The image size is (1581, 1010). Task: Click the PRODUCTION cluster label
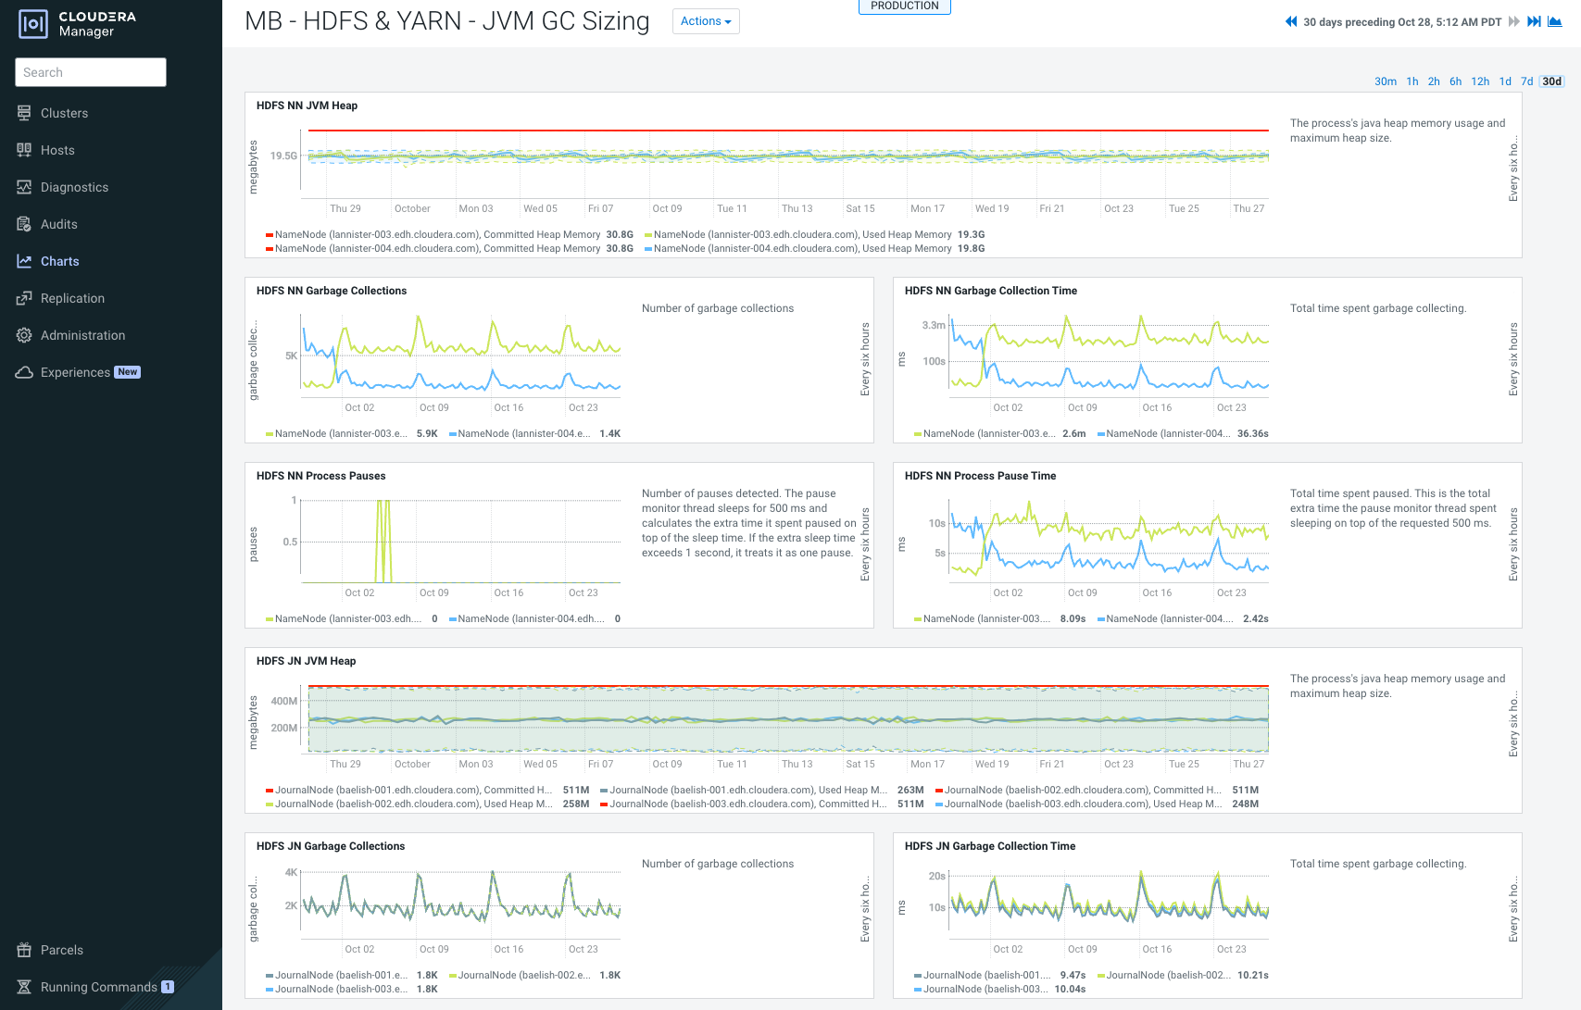[x=904, y=6]
